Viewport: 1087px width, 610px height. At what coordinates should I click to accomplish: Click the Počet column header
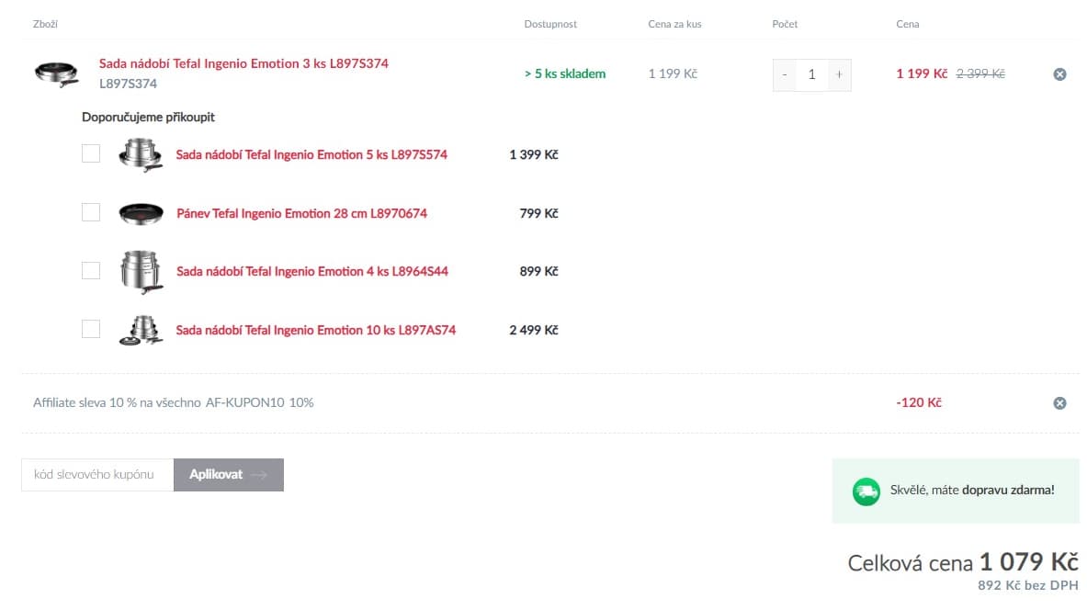click(785, 24)
